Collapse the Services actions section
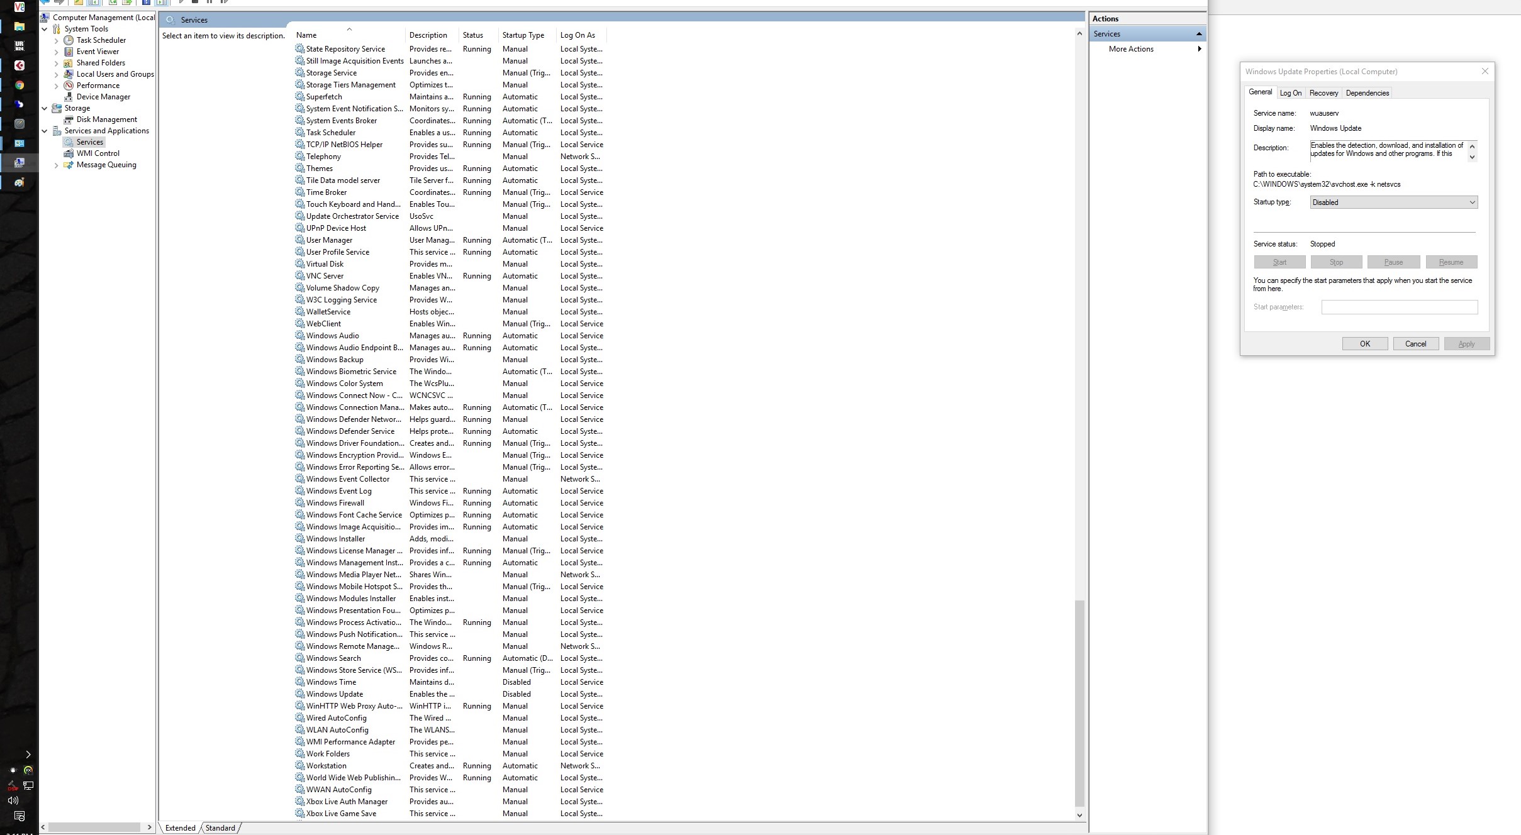 pyautogui.click(x=1199, y=34)
